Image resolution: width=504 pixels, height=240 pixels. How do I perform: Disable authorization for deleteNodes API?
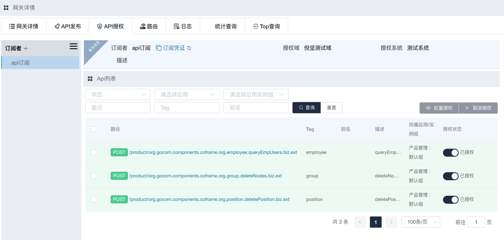pos(450,176)
